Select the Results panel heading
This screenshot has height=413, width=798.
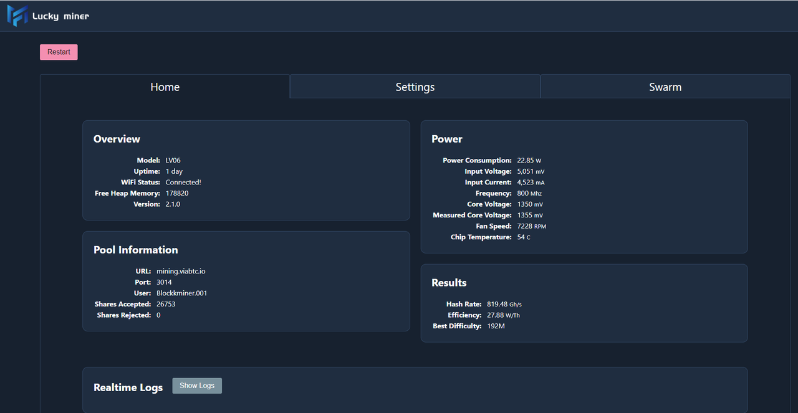coord(449,283)
